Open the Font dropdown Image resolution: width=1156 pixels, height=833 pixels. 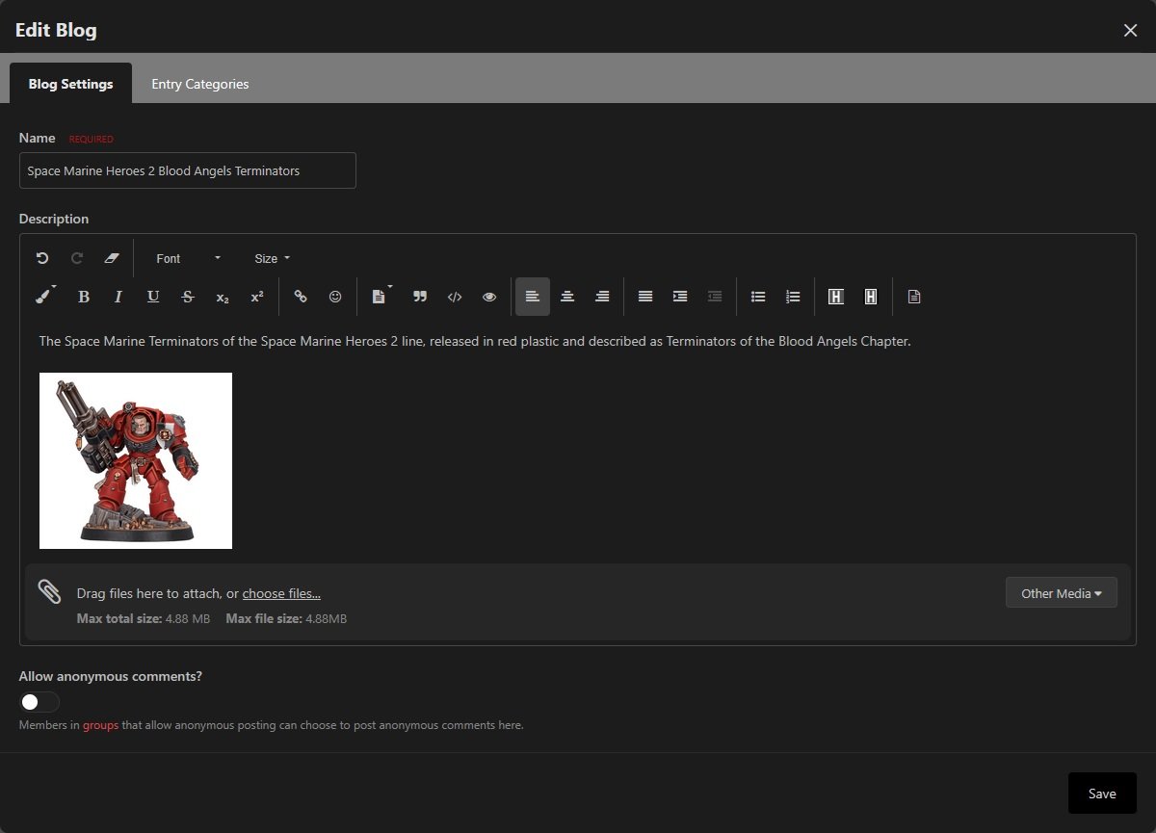tap(188, 258)
